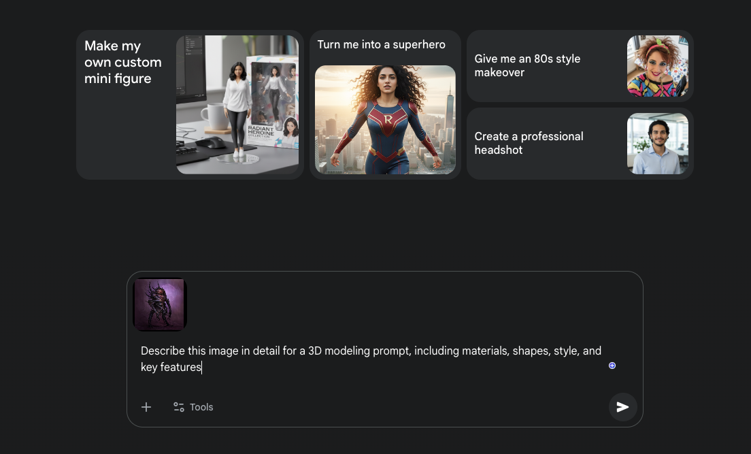Image resolution: width=751 pixels, height=454 pixels.
Task: Click the send message arrow button
Action: [x=622, y=407]
